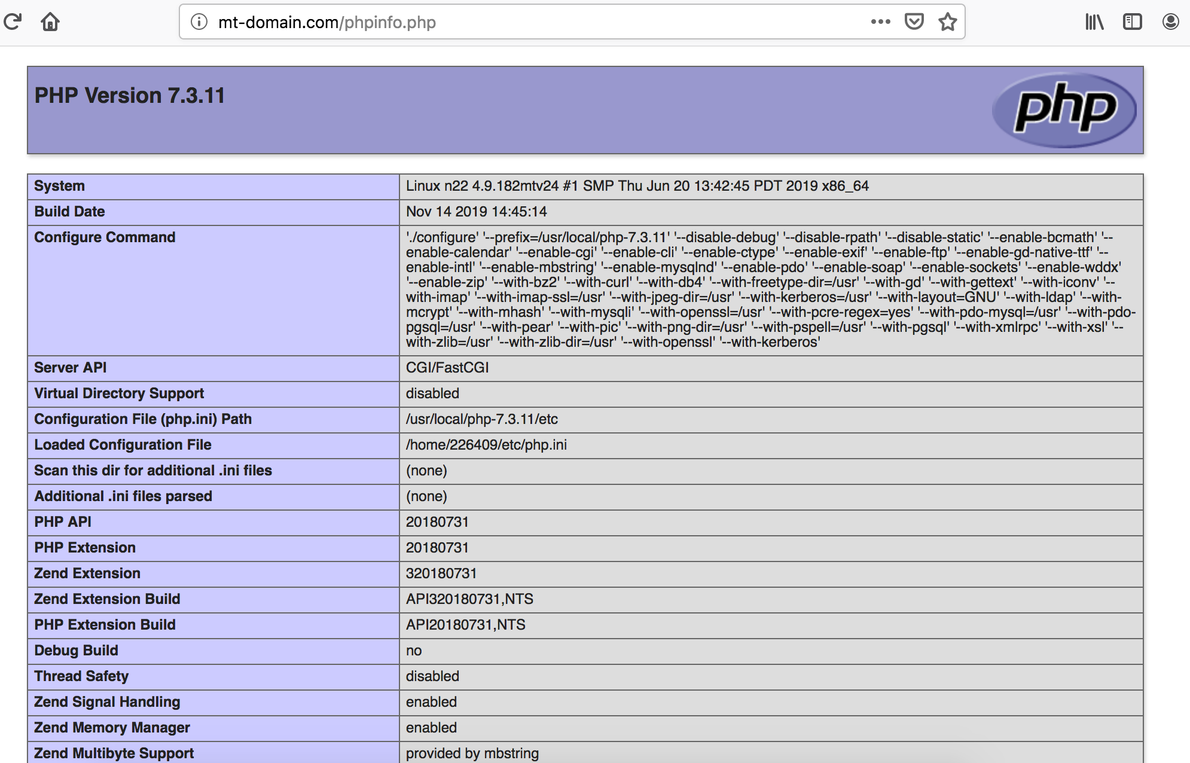The width and height of the screenshot is (1190, 763).
Task: Show site information for mt-domain.com
Action: click(x=199, y=22)
